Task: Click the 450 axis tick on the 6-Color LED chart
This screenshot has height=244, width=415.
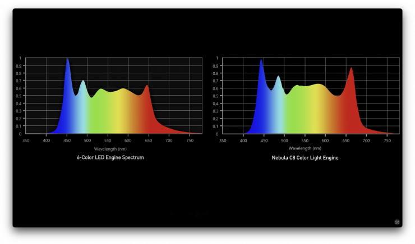Action: click(67, 140)
